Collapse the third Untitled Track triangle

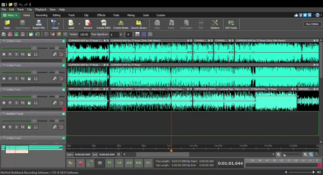(4, 89)
